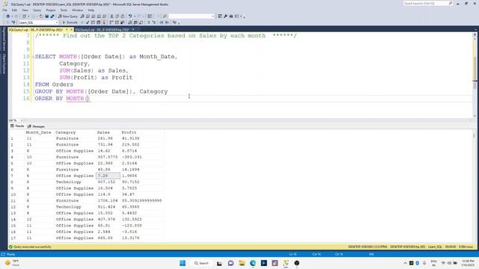Screen dimensions: 479x269
Task: Click the Solution Explorer window icon
Action: coord(220,16)
